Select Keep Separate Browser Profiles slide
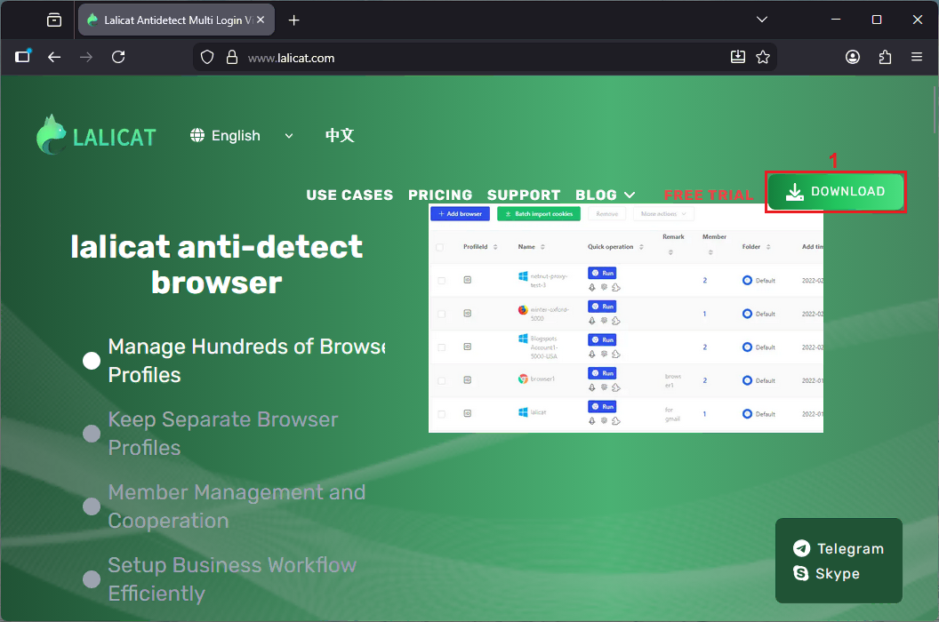 (210, 434)
